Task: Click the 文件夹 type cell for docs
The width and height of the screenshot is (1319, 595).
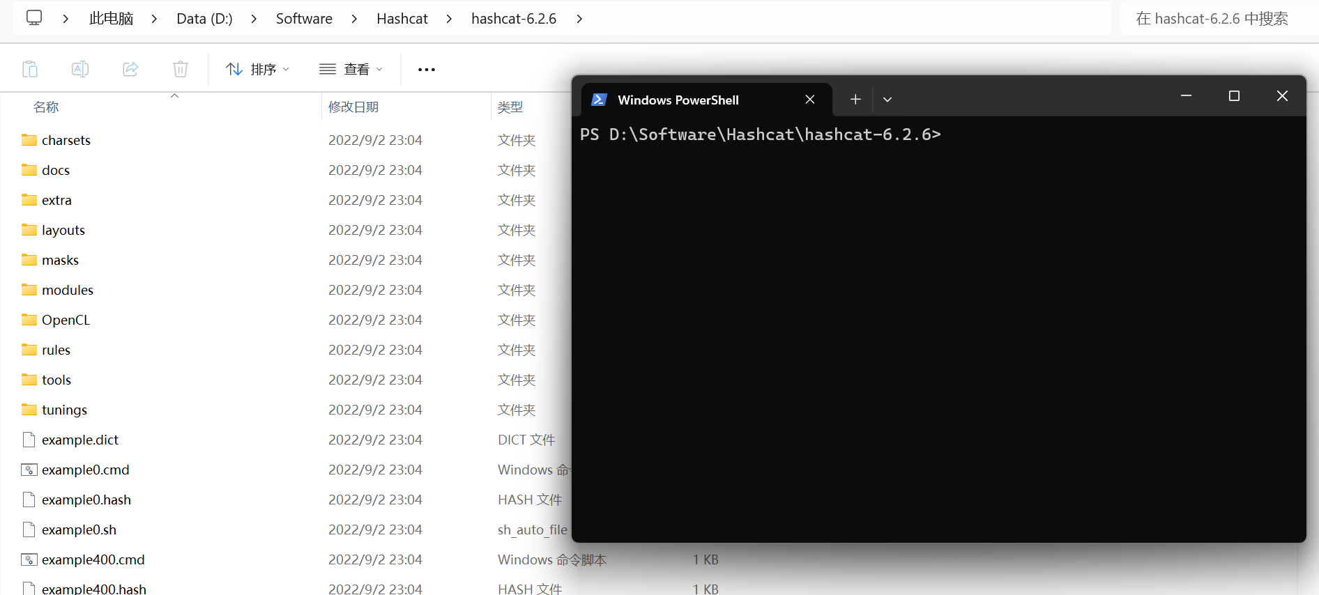Action: (517, 170)
